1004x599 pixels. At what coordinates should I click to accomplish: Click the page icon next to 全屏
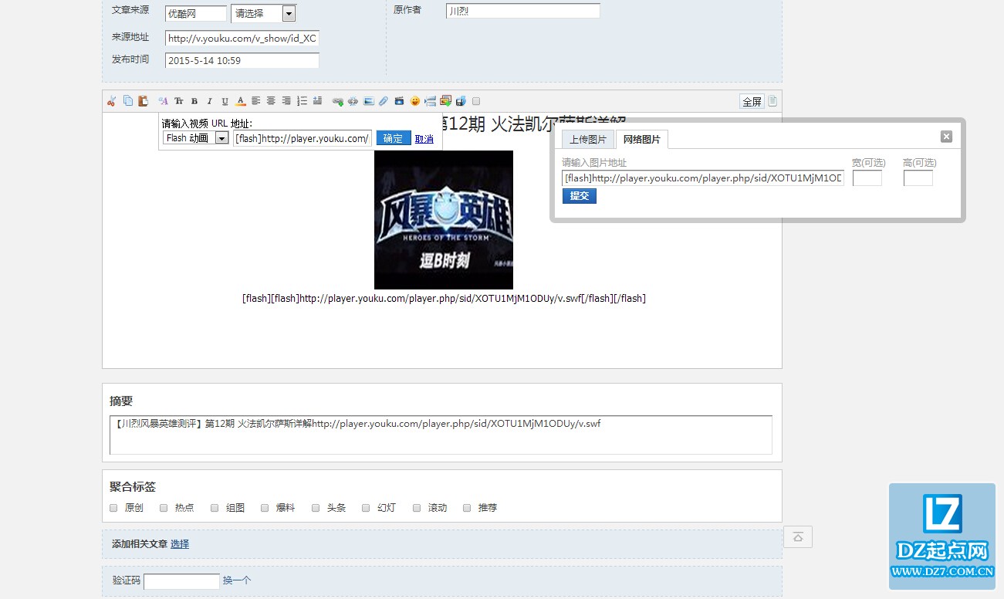[x=772, y=101]
